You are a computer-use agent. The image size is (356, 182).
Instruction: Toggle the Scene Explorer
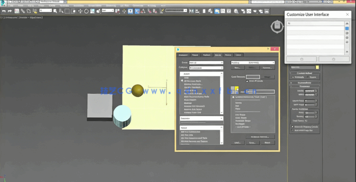(204, 11)
